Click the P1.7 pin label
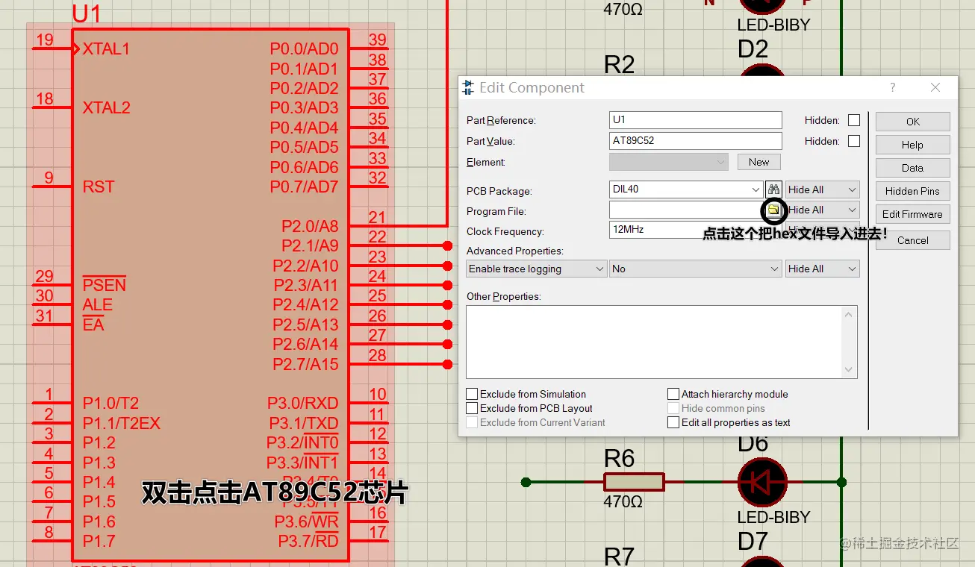The image size is (975, 567). (x=99, y=540)
